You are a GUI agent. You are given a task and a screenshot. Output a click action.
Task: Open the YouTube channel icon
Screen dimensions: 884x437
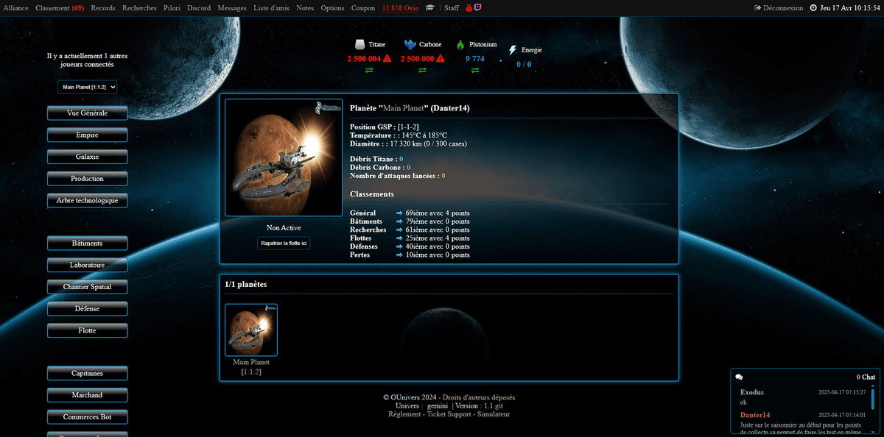click(469, 7)
